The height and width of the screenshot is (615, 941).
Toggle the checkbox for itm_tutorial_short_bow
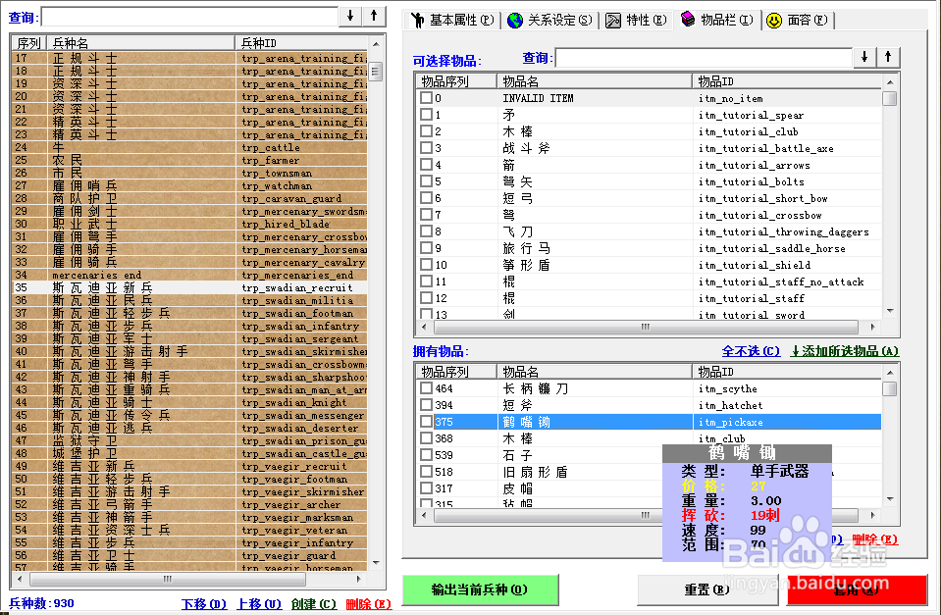point(426,198)
